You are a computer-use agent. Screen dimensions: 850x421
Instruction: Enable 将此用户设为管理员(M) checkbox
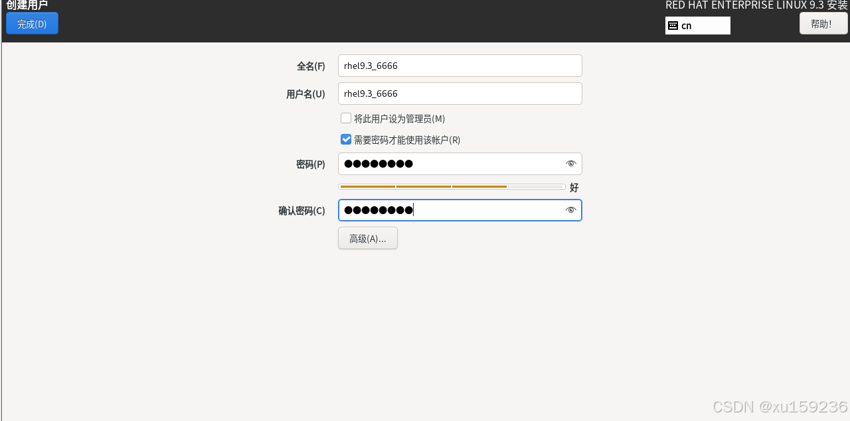pyautogui.click(x=346, y=118)
